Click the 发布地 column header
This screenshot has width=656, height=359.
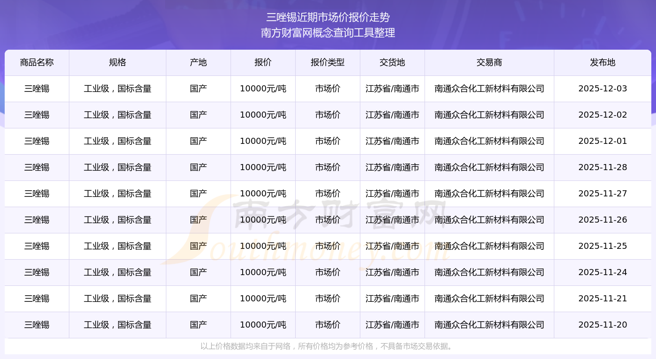[x=603, y=62]
